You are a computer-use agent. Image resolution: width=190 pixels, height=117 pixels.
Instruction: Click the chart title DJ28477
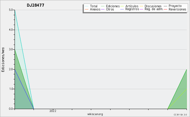point(35,5)
